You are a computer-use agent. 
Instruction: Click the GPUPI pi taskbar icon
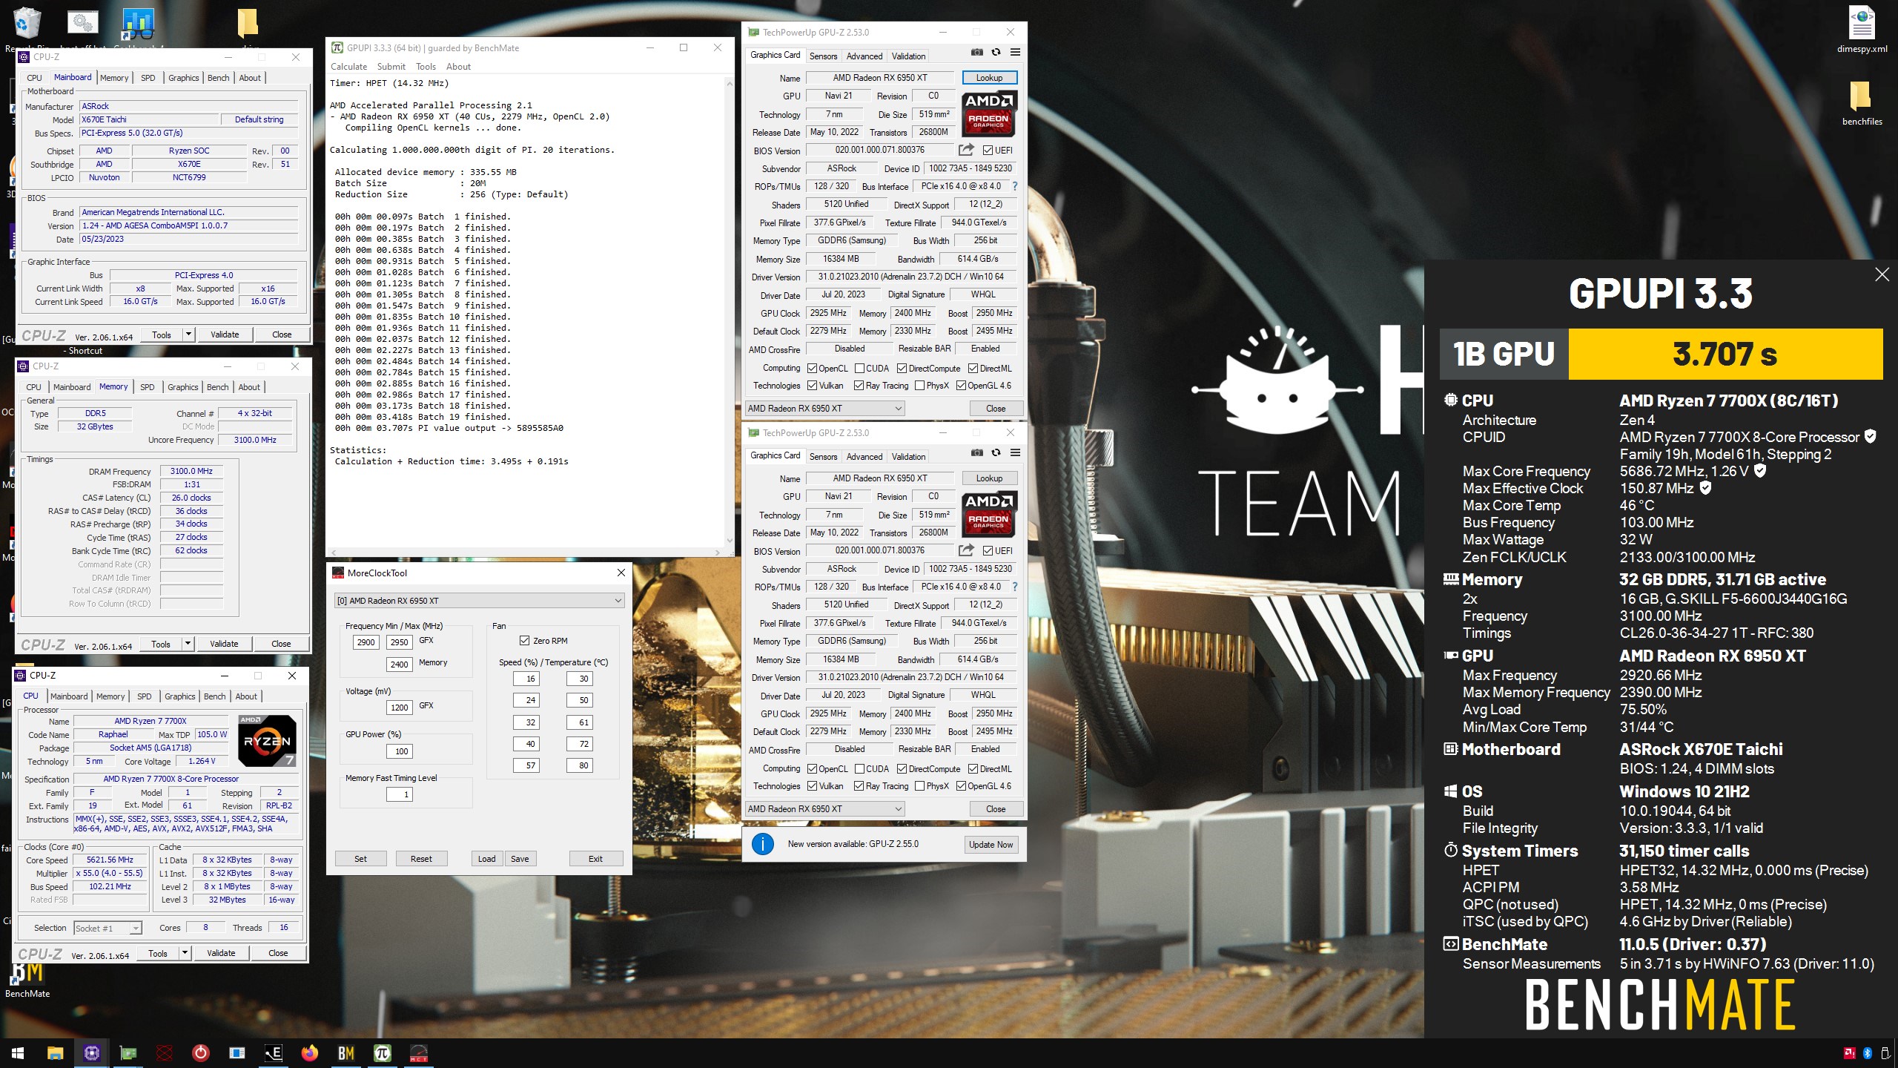coord(383,1053)
